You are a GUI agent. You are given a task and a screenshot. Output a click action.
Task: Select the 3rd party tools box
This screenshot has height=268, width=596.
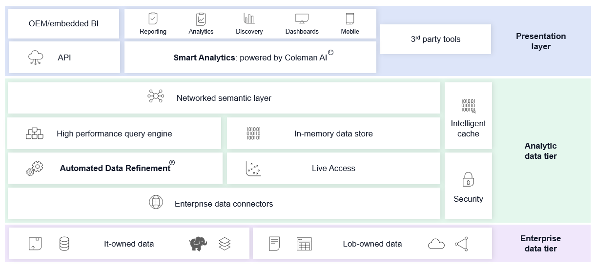(435, 39)
